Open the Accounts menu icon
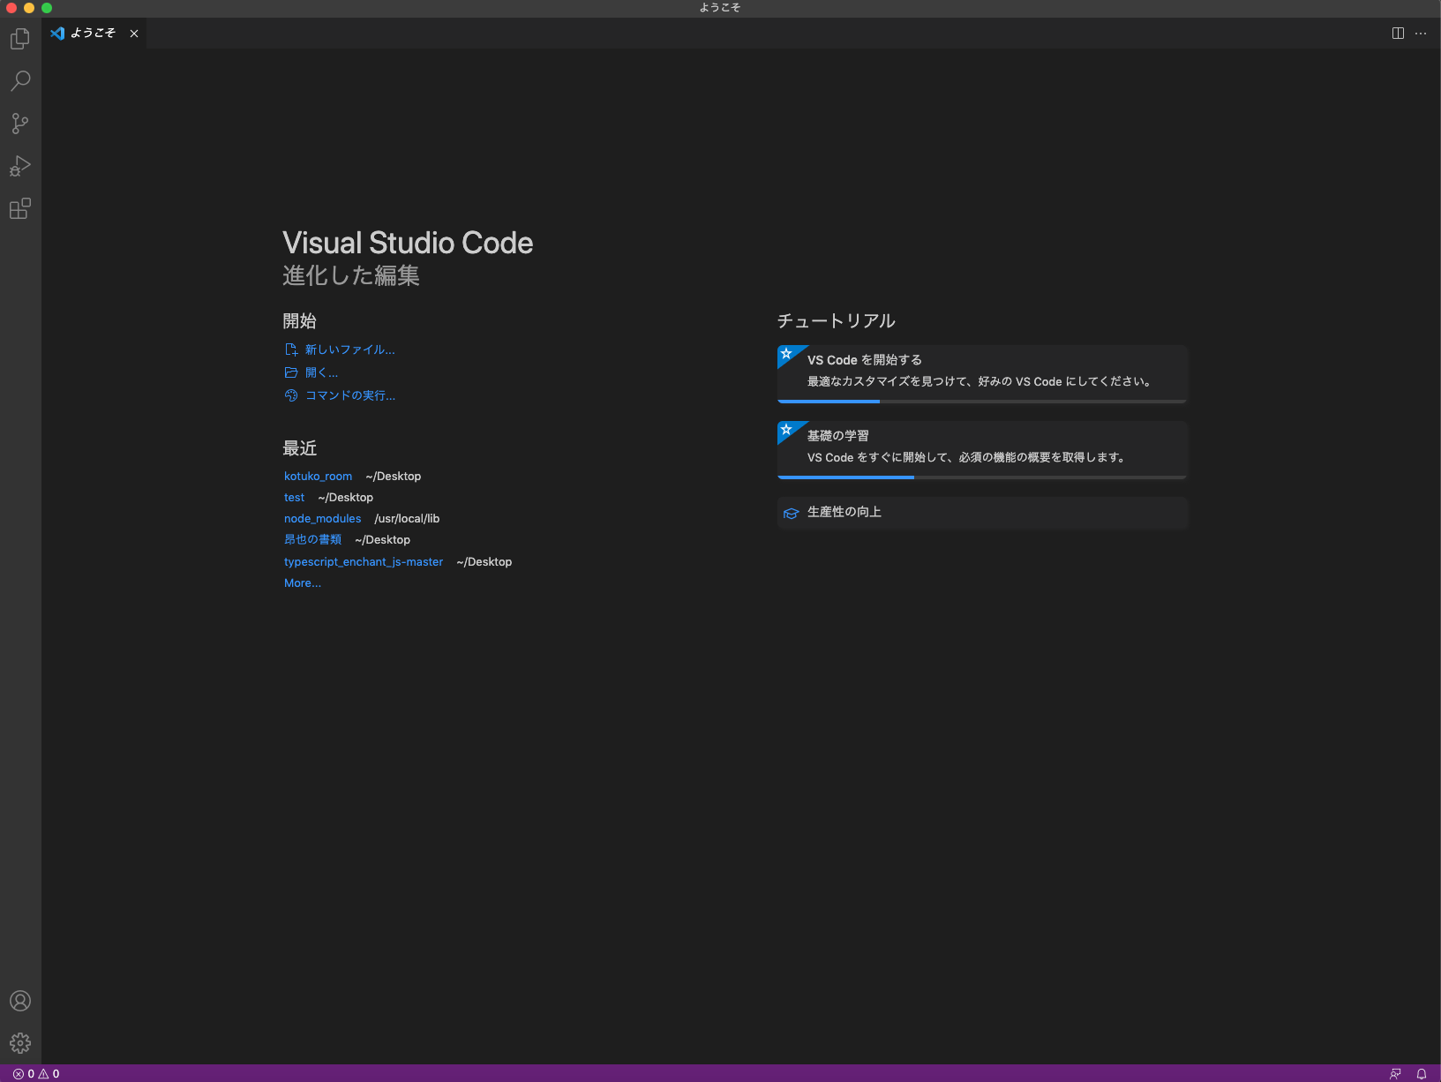 coord(20,1001)
